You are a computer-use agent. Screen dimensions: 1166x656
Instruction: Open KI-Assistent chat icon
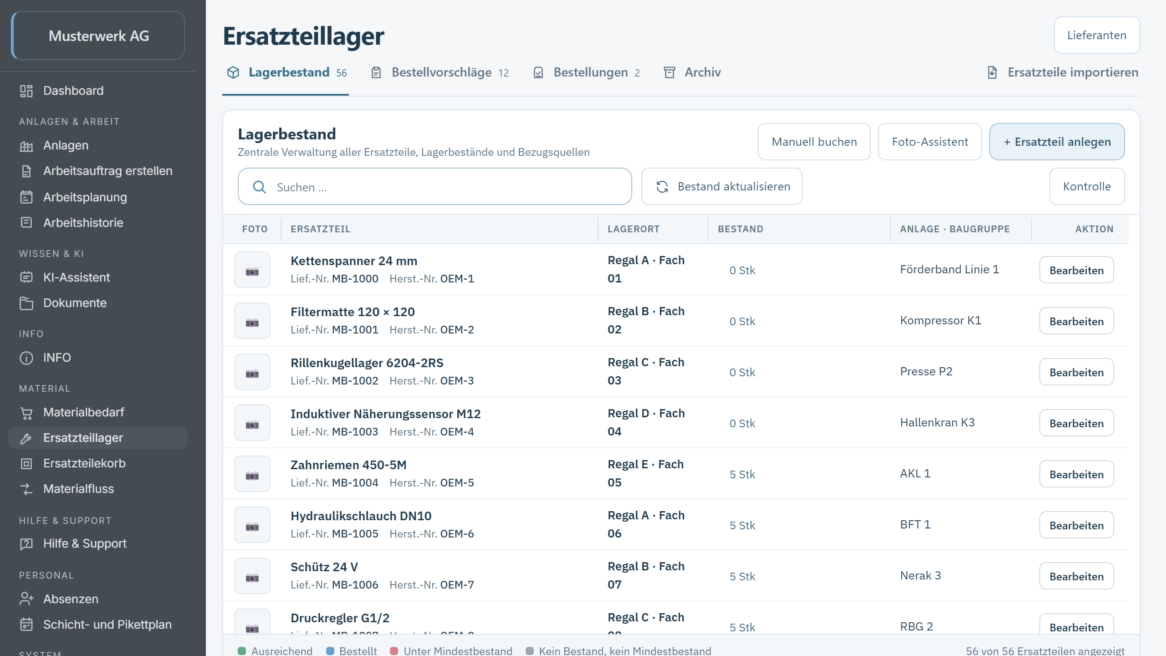pos(26,277)
